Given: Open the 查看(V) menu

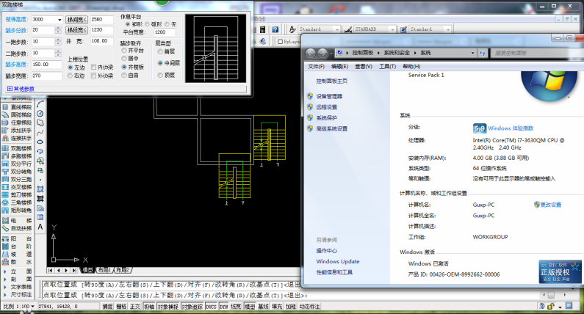Looking at the screenshot, I should [364, 66].
